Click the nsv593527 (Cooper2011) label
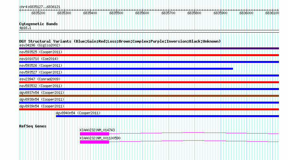288x160 pixels. tap(41, 72)
